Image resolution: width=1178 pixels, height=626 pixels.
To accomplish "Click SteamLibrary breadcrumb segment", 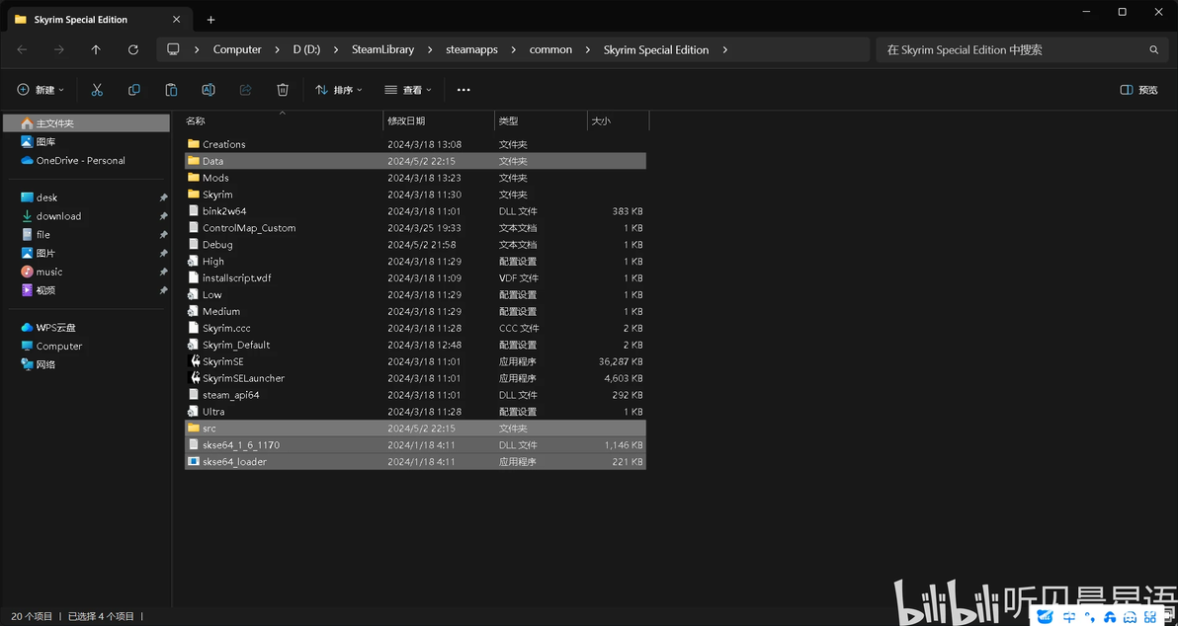I will click(383, 50).
